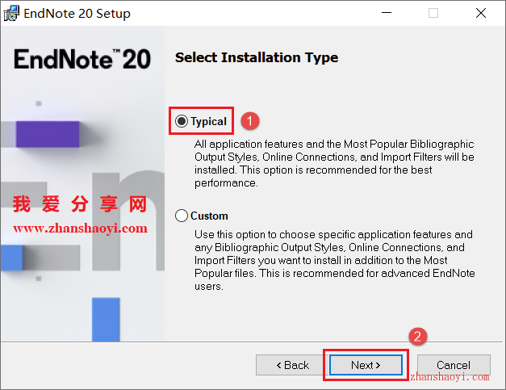Cancel the EndNote 20 setup
This screenshot has width=506, height=390.
click(454, 365)
